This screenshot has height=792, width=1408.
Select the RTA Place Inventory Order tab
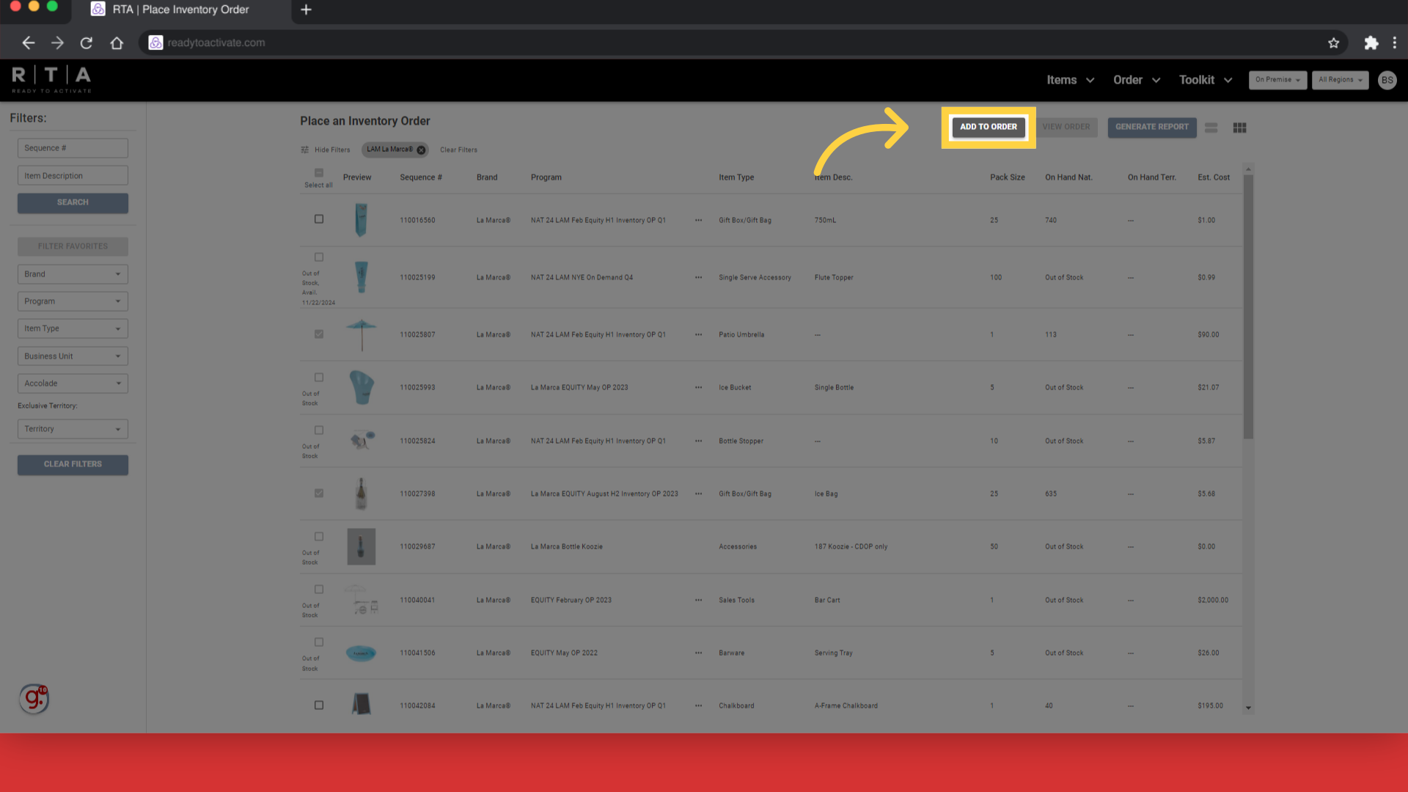[180, 10]
